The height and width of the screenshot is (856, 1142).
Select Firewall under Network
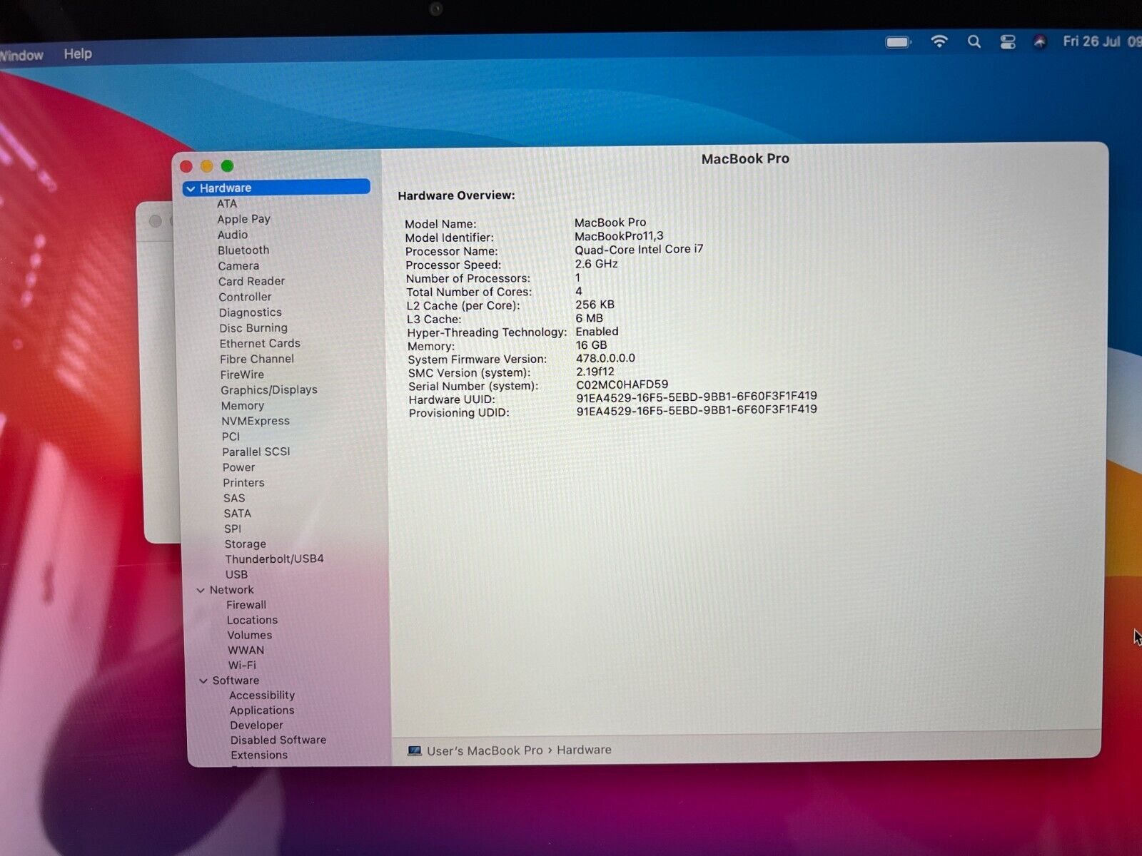[x=246, y=605]
